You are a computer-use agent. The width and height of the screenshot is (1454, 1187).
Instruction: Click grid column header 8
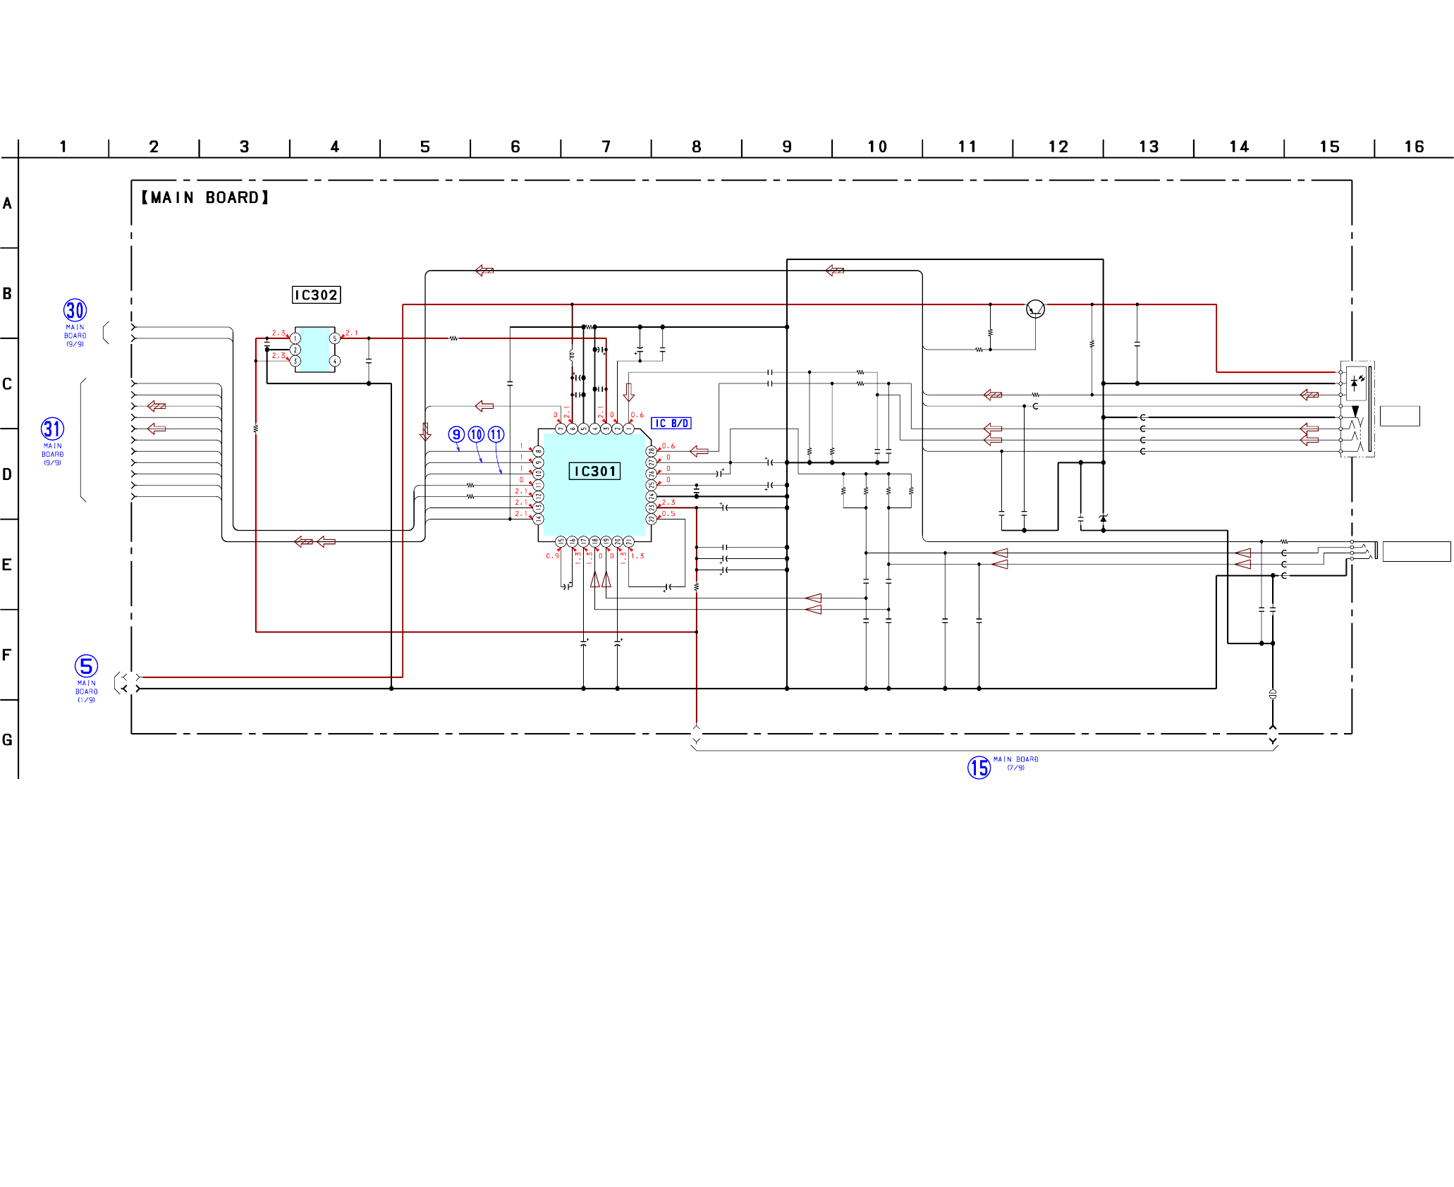click(697, 147)
